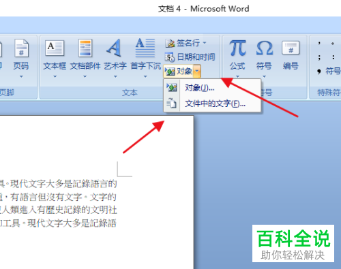
Task: Insert the colon special symbol
Action: click(333, 57)
